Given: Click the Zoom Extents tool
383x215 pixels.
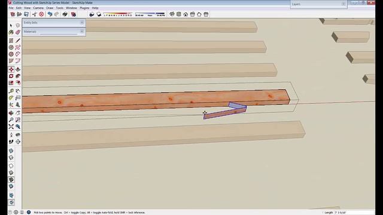Looking at the screenshot, I should click(11, 127).
